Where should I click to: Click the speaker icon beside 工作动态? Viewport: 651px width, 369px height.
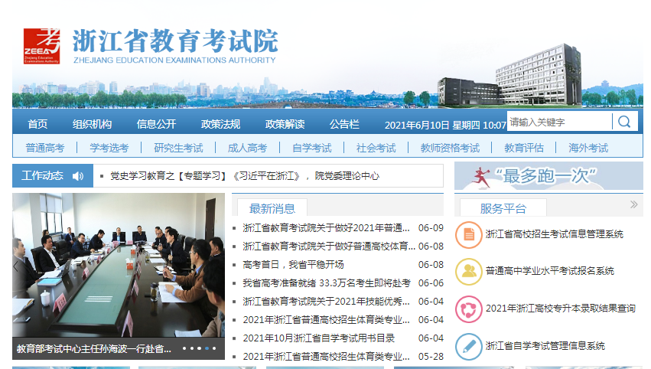coord(77,176)
